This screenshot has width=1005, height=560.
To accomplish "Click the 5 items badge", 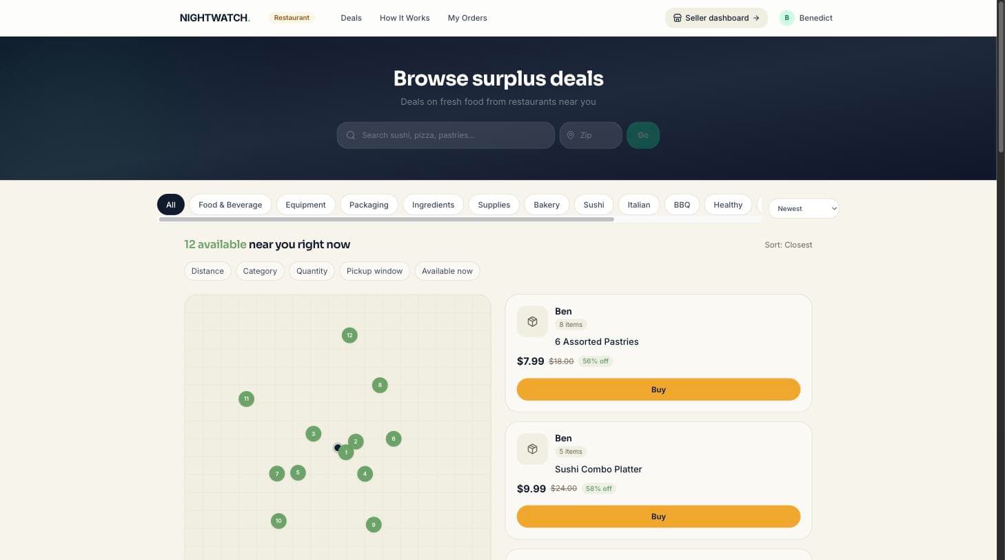I will tap(571, 452).
